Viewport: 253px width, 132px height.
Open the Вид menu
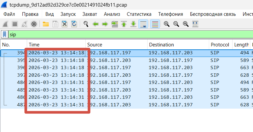click(x=49, y=14)
